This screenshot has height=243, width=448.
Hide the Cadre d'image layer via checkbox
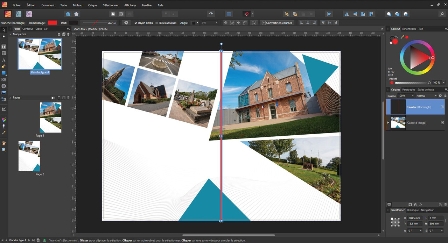point(442,123)
